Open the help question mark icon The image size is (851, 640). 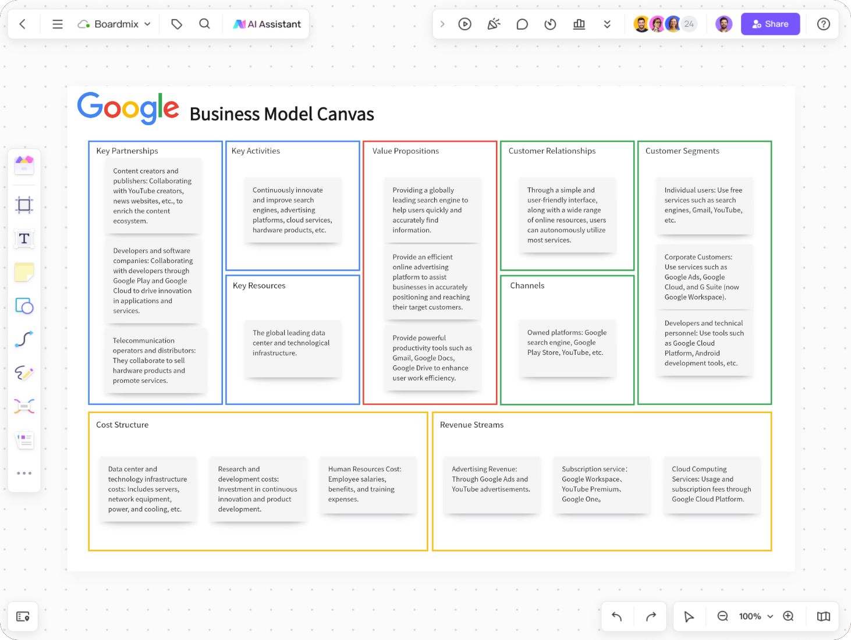click(x=823, y=24)
